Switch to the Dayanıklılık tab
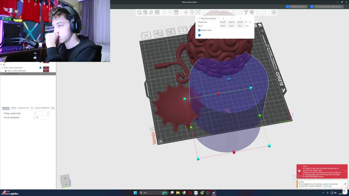349x196 pixels. coord(23,108)
